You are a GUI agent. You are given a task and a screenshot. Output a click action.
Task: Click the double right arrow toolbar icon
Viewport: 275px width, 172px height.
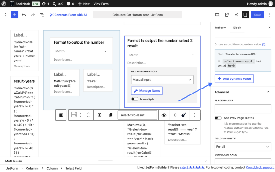click(175, 115)
